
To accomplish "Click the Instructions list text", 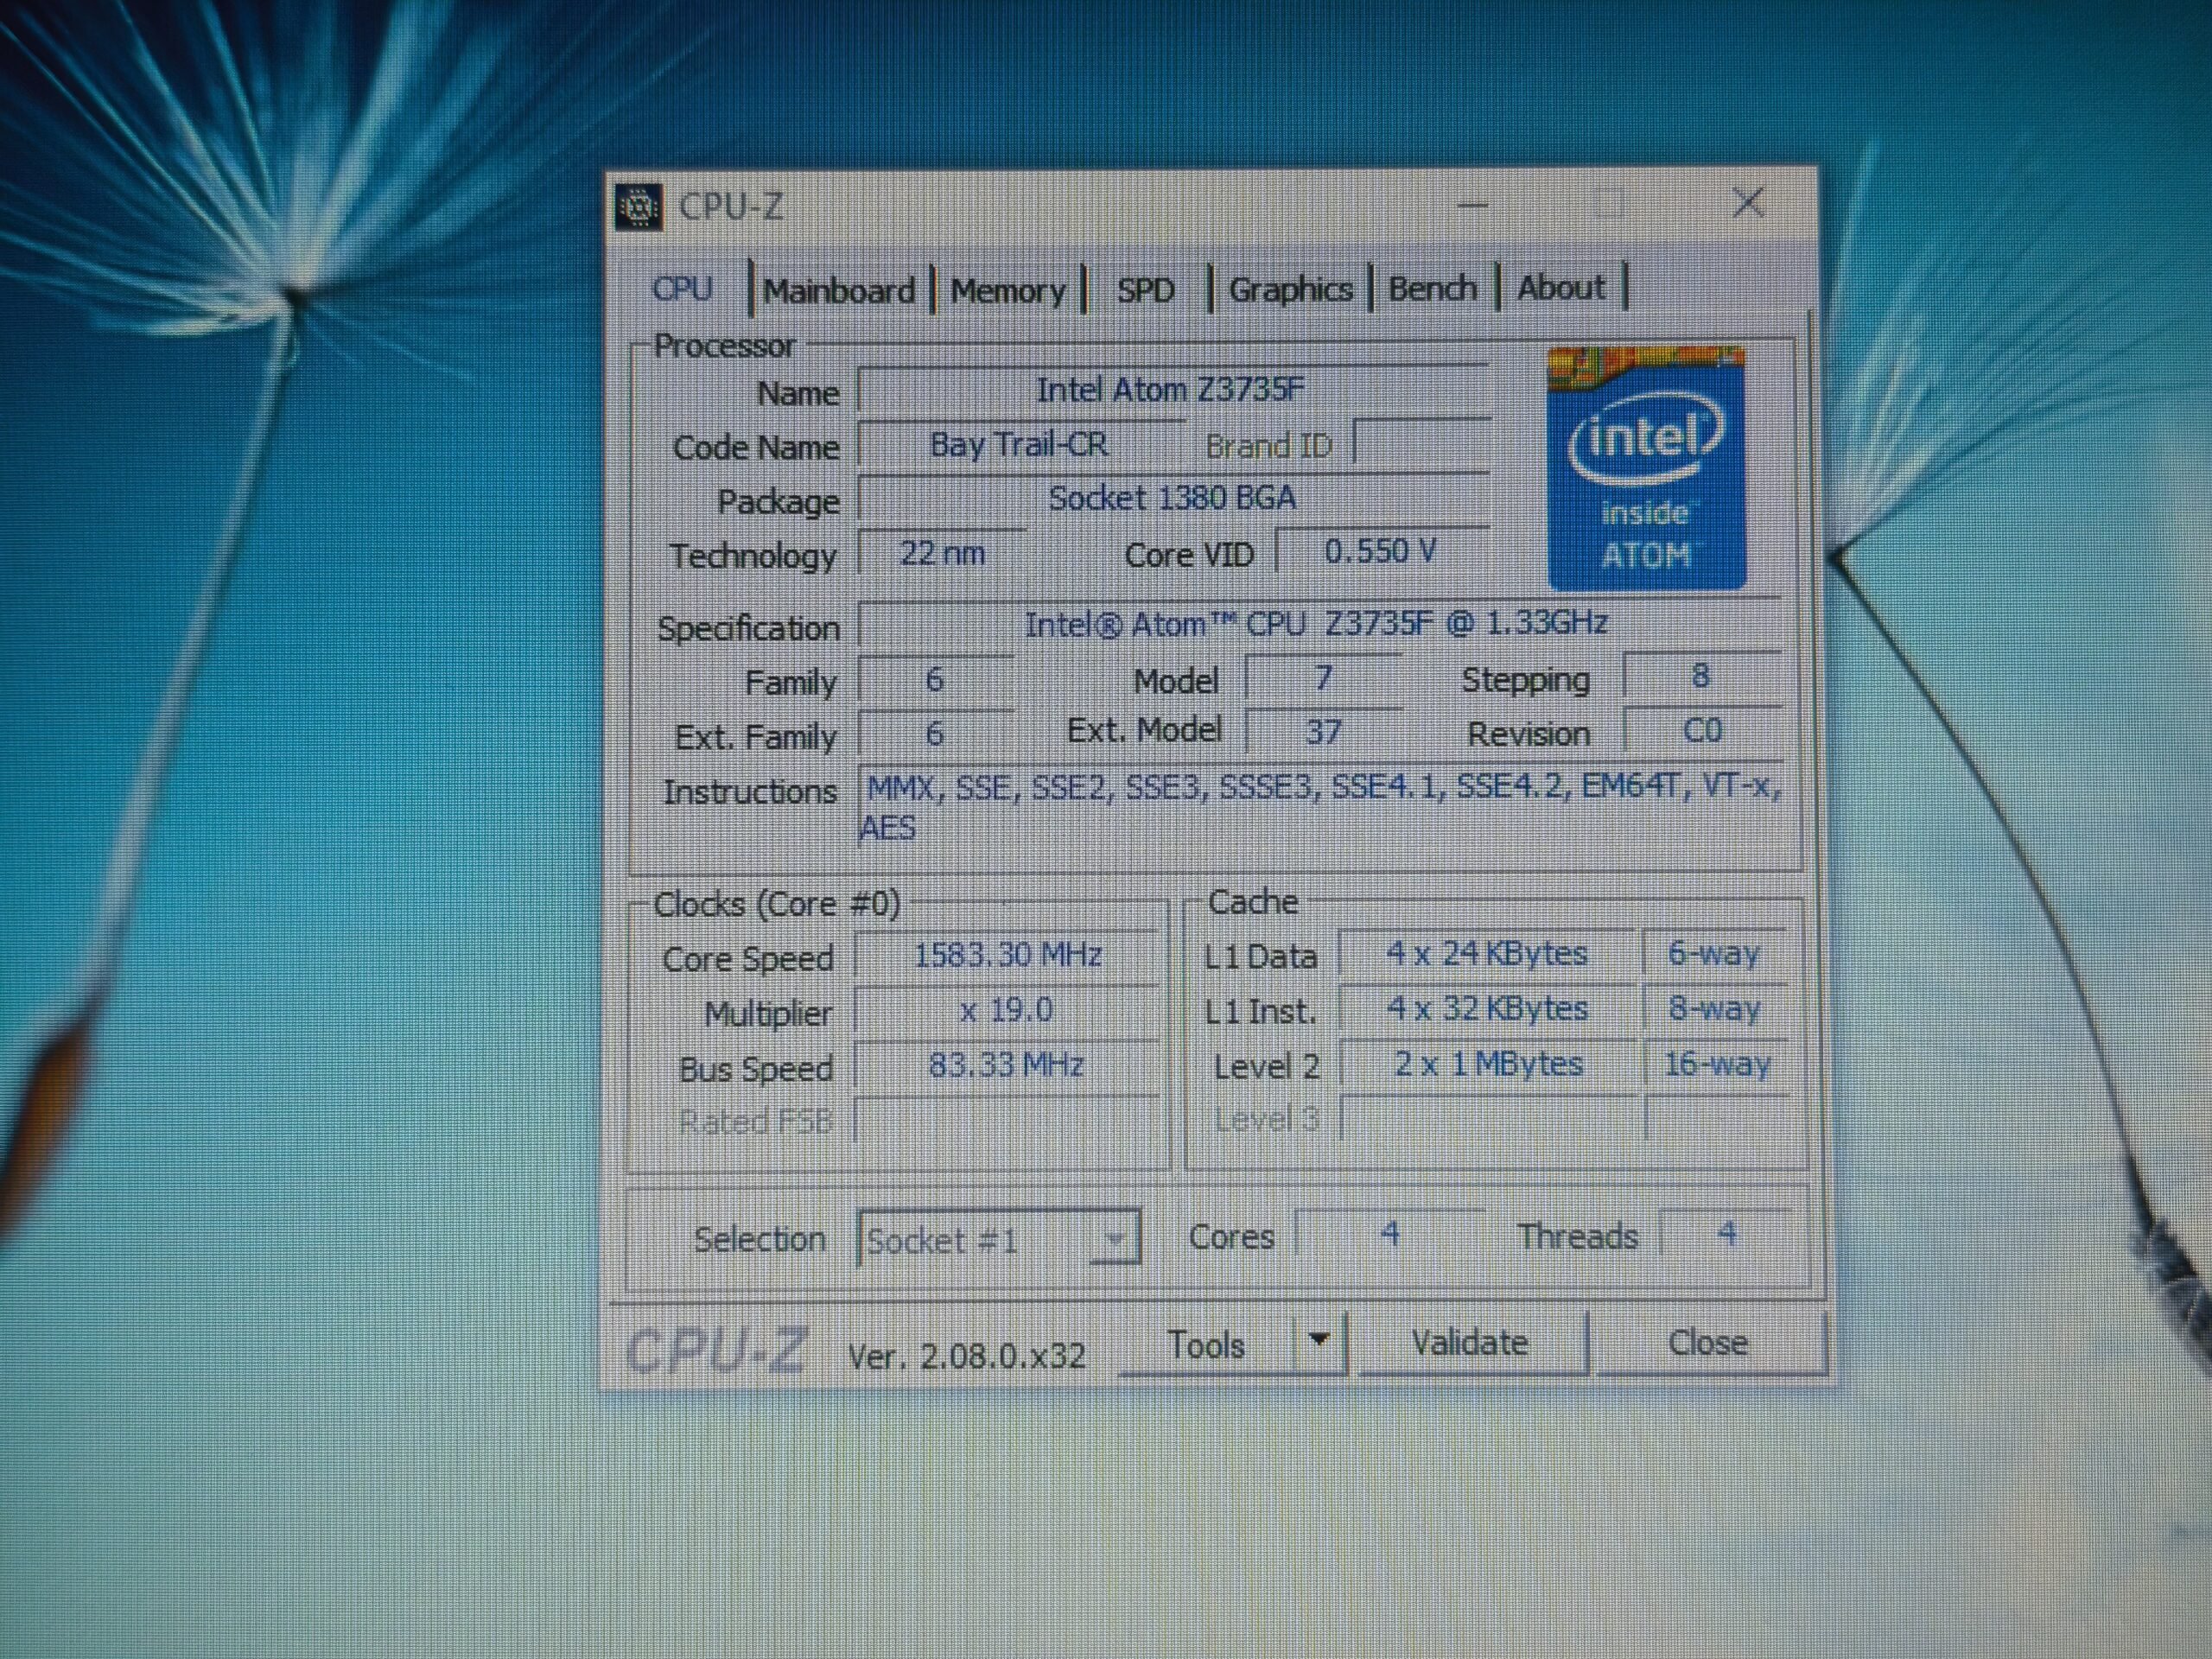I will [x=1320, y=807].
